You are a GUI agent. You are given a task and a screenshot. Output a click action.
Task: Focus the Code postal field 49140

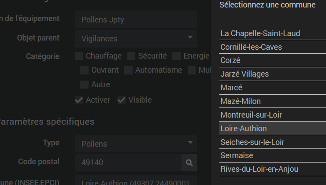(x=128, y=163)
